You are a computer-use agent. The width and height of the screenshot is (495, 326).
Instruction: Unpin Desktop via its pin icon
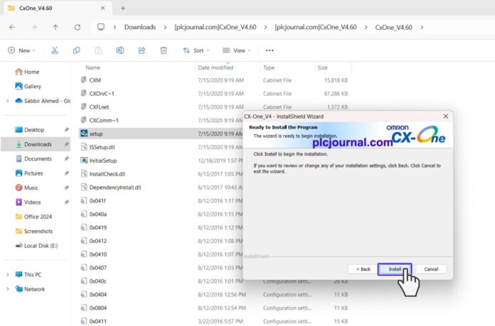66,130
